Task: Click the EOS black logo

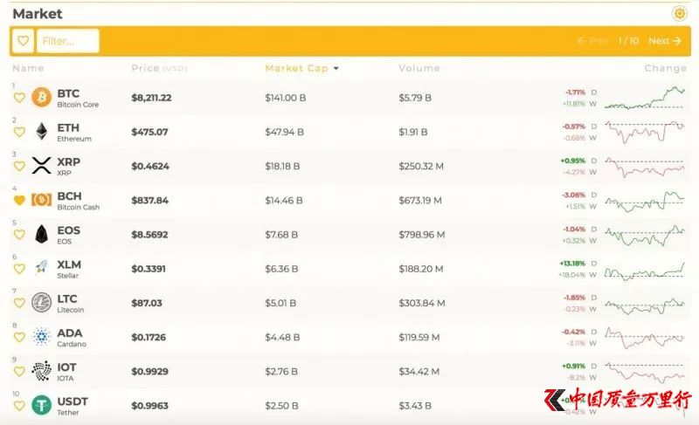Action: pyautogui.click(x=41, y=234)
